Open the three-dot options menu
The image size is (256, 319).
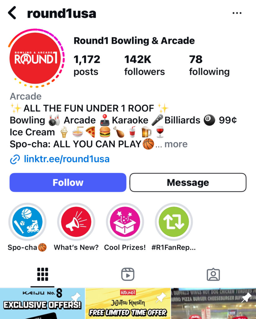point(237,13)
